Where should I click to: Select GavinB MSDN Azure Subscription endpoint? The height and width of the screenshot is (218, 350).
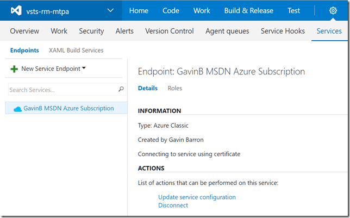click(x=68, y=108)
